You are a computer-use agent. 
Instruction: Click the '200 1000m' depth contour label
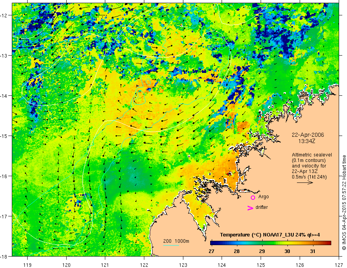[176, 241]
